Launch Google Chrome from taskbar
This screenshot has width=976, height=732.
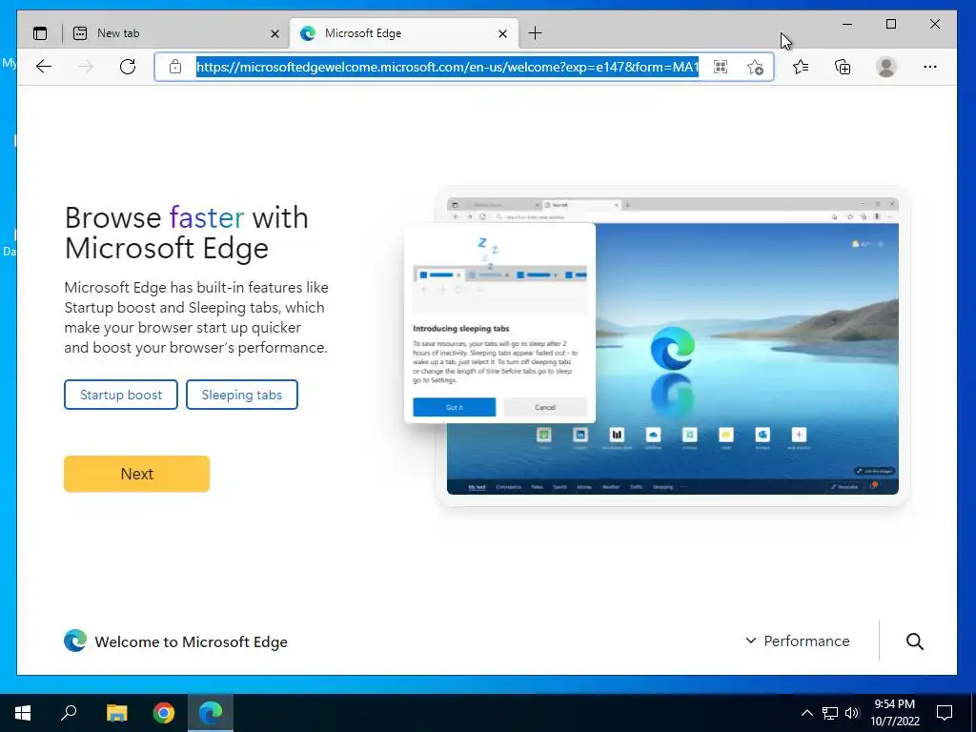point(164,713)
